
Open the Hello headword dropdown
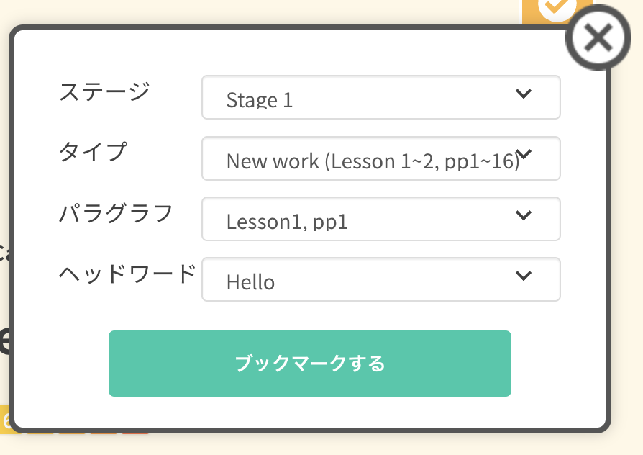click(381, 279)
